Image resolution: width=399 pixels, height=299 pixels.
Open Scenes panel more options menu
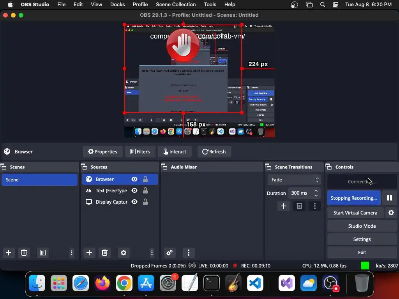(72, 252)
